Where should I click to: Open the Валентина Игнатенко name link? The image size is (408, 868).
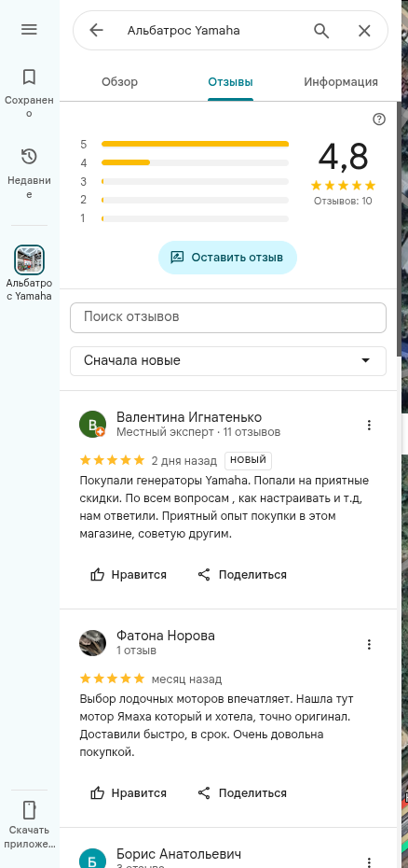point(189,417)
